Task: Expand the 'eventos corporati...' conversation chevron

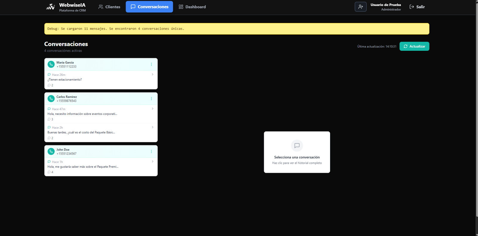Action: click(x=153, y=109)
